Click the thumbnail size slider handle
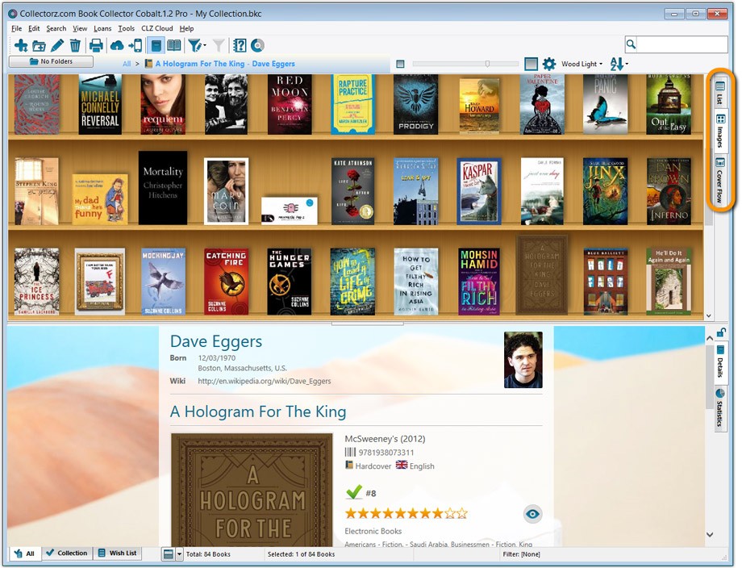The height and width of the screenshot is (568, 742). point(487,64)
